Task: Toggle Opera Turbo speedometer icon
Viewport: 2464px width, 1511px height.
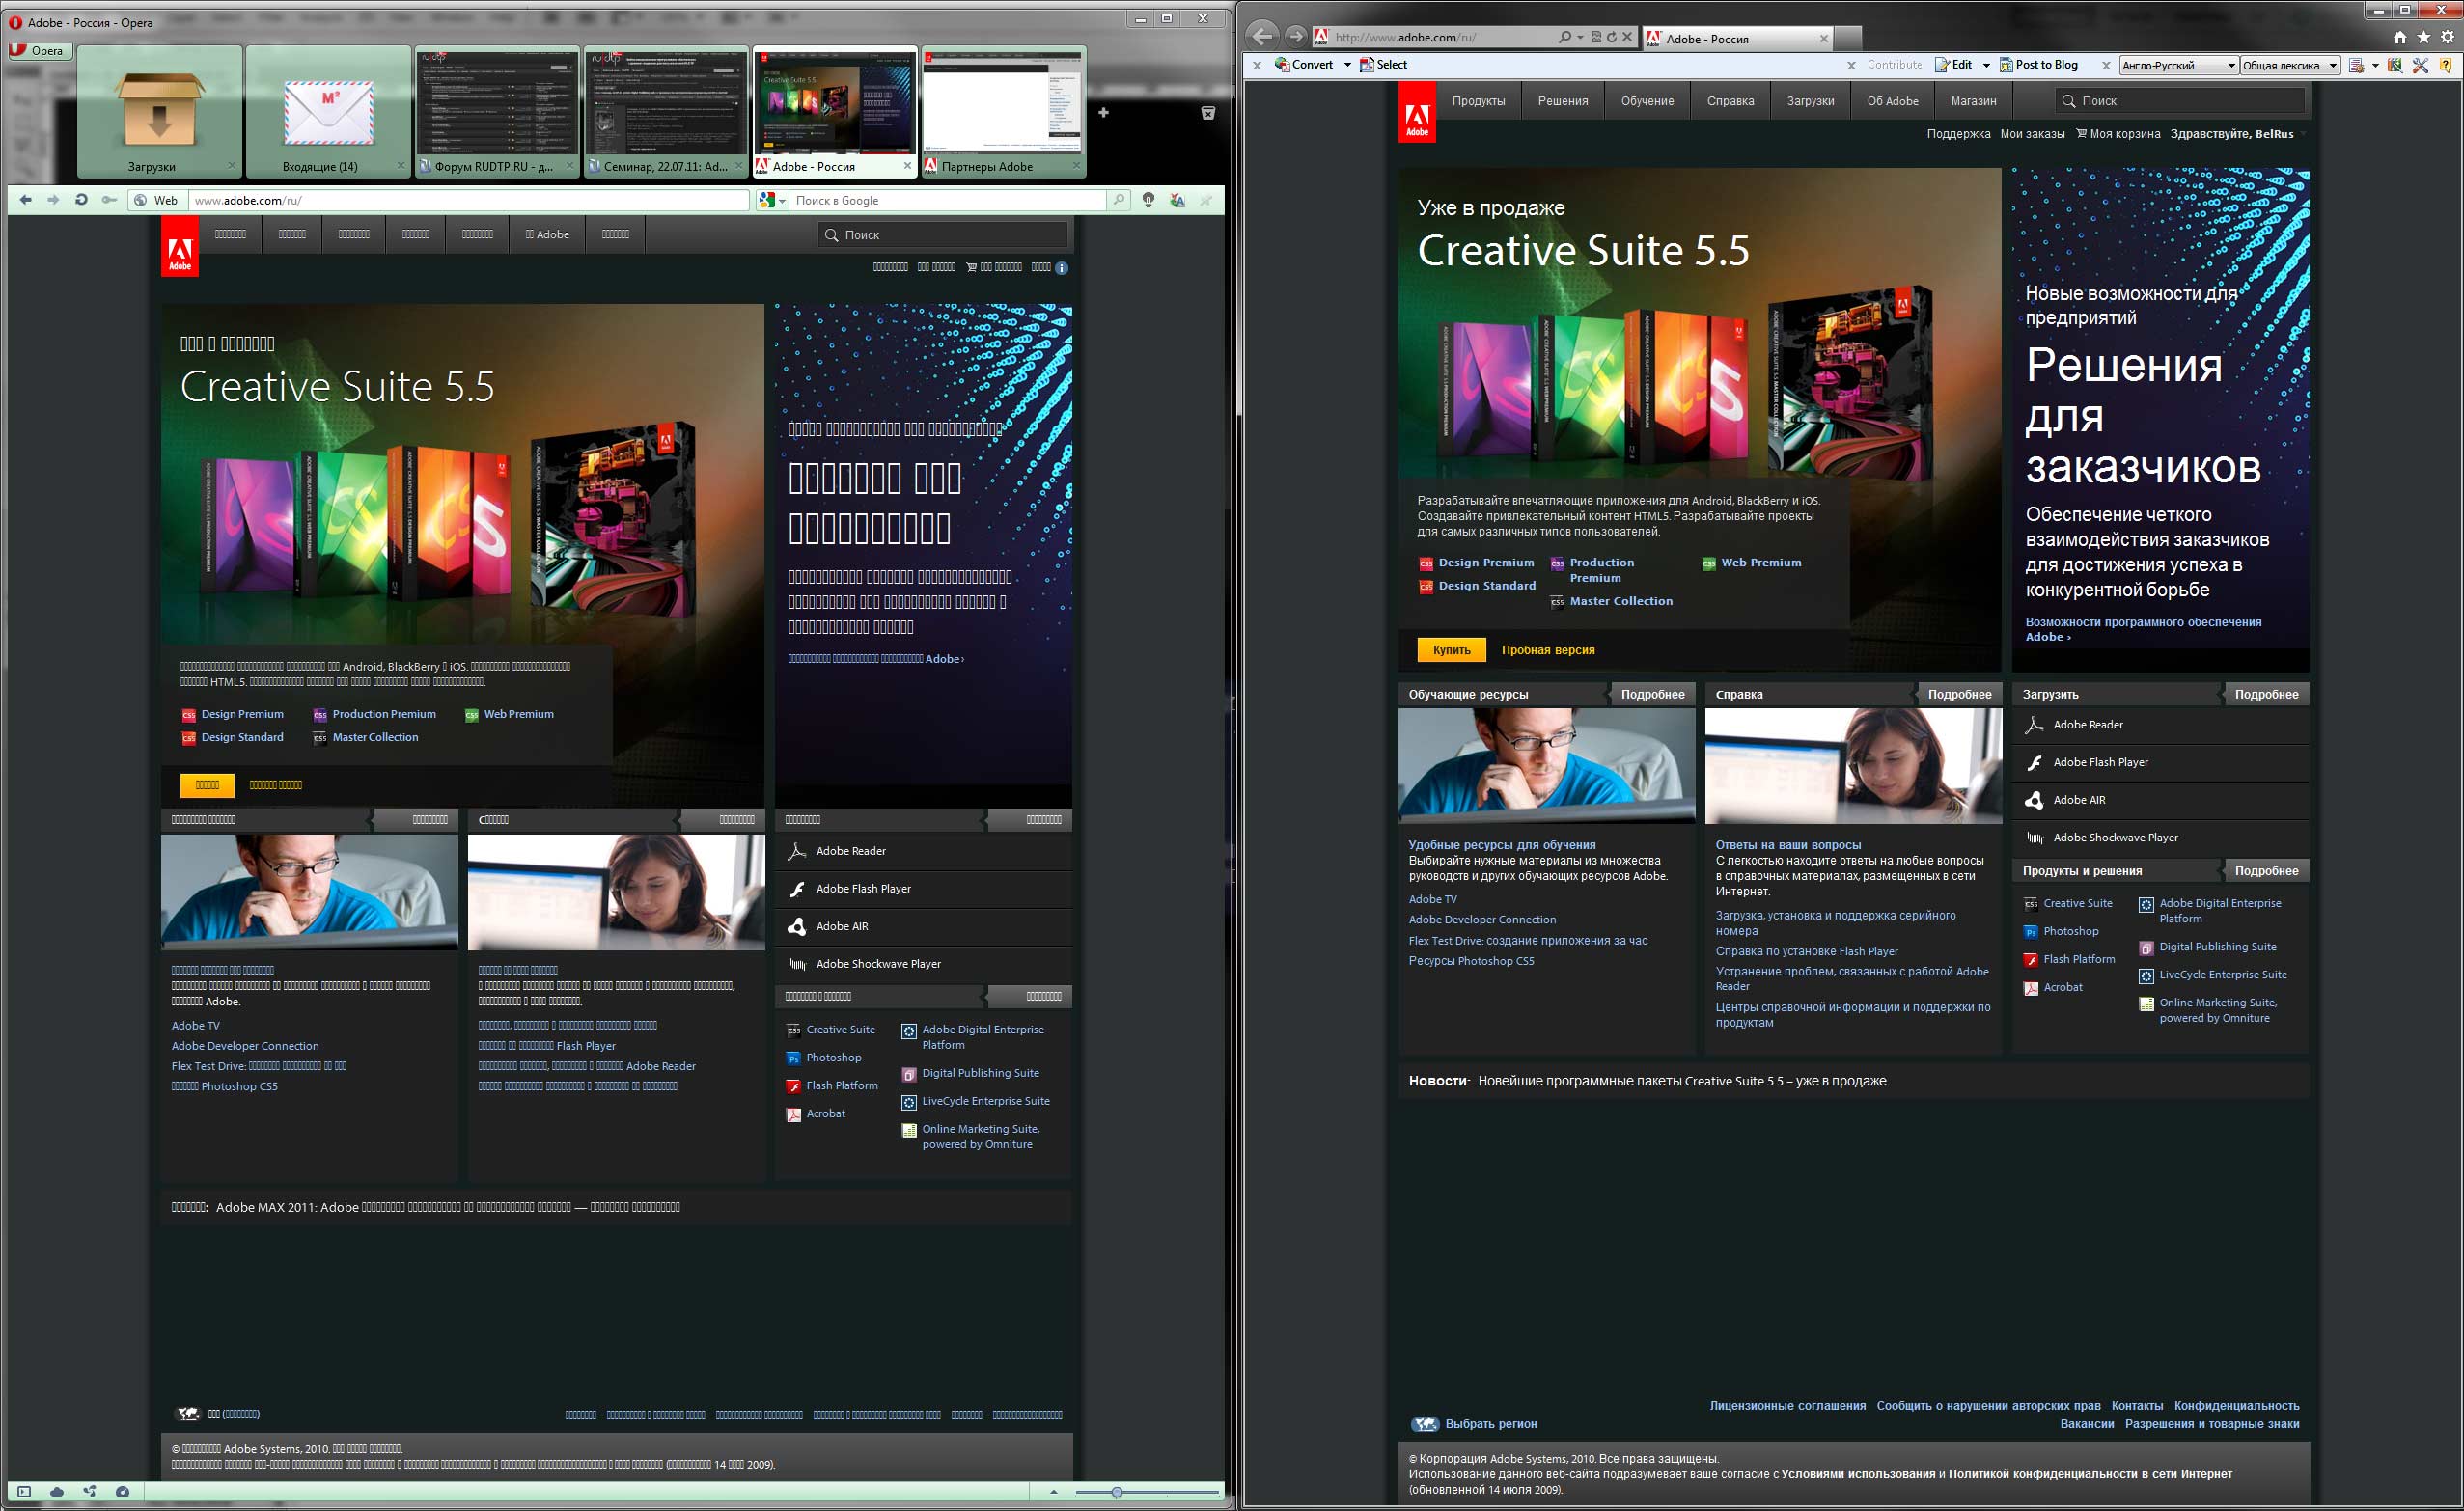Action: pyautogui.click(x=122, y=1491)
